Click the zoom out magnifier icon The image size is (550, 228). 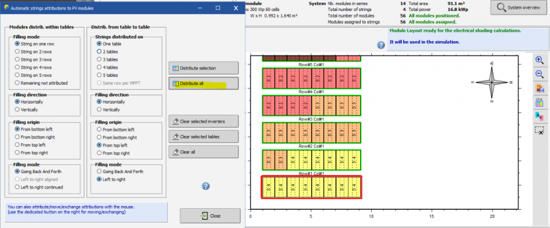[x=540, y=75]
